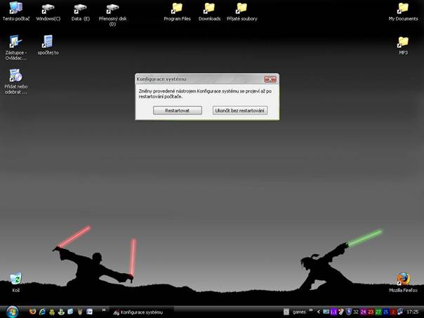The width and height of the screenshot is (424, 318).
Task: Open the Windows(C) drive shortcut
Action: (x=48, y=12)
